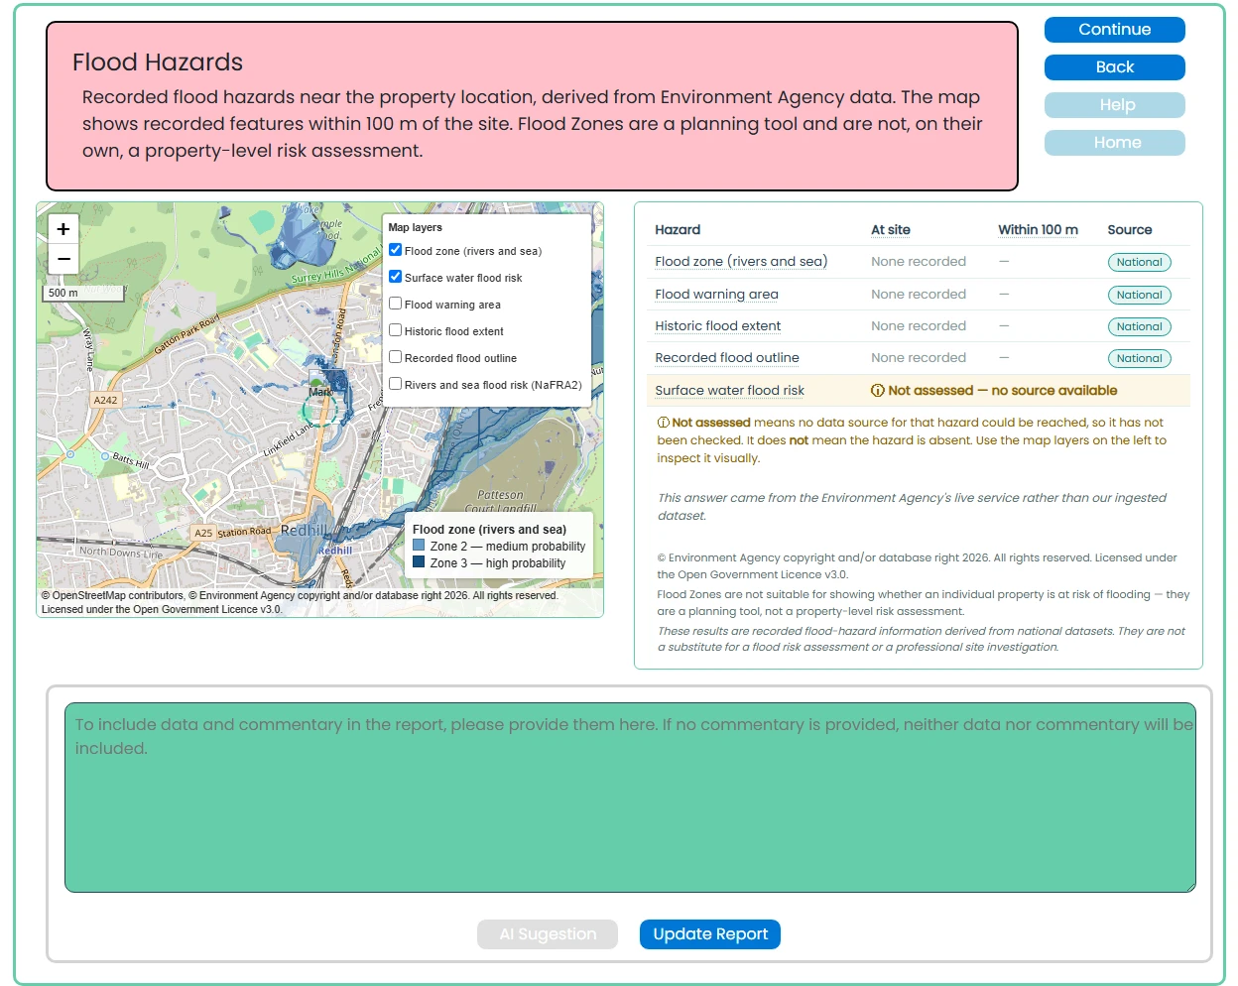The height and width of the screenshot is (986, 1238).
Task: Click the info icon in the Not assessed explanation
Action: [664, 423]
